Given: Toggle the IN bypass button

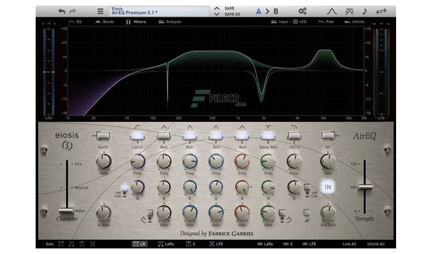Looking at the screenshot, I should tap(327, 187).
